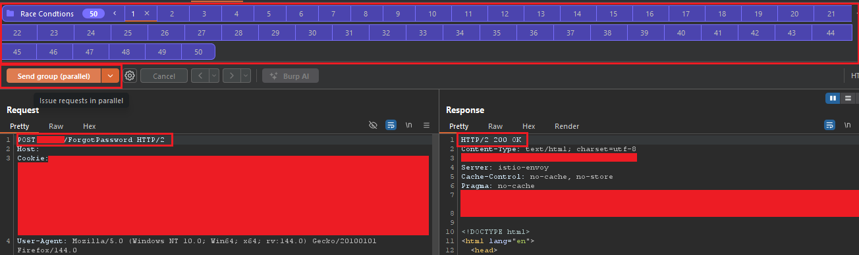Click the Pragma: no-cache response header
The image size is (859, 255).
[x=498, y=186]
